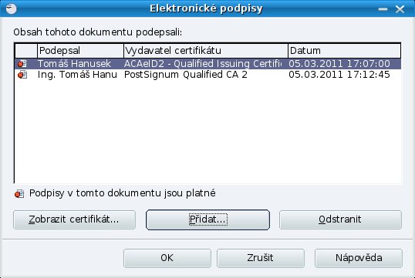Screen dimensions: 415x278
Task: Click the ACAeID2 Qualified Issuing issuer cell
Action: (203, 64)
